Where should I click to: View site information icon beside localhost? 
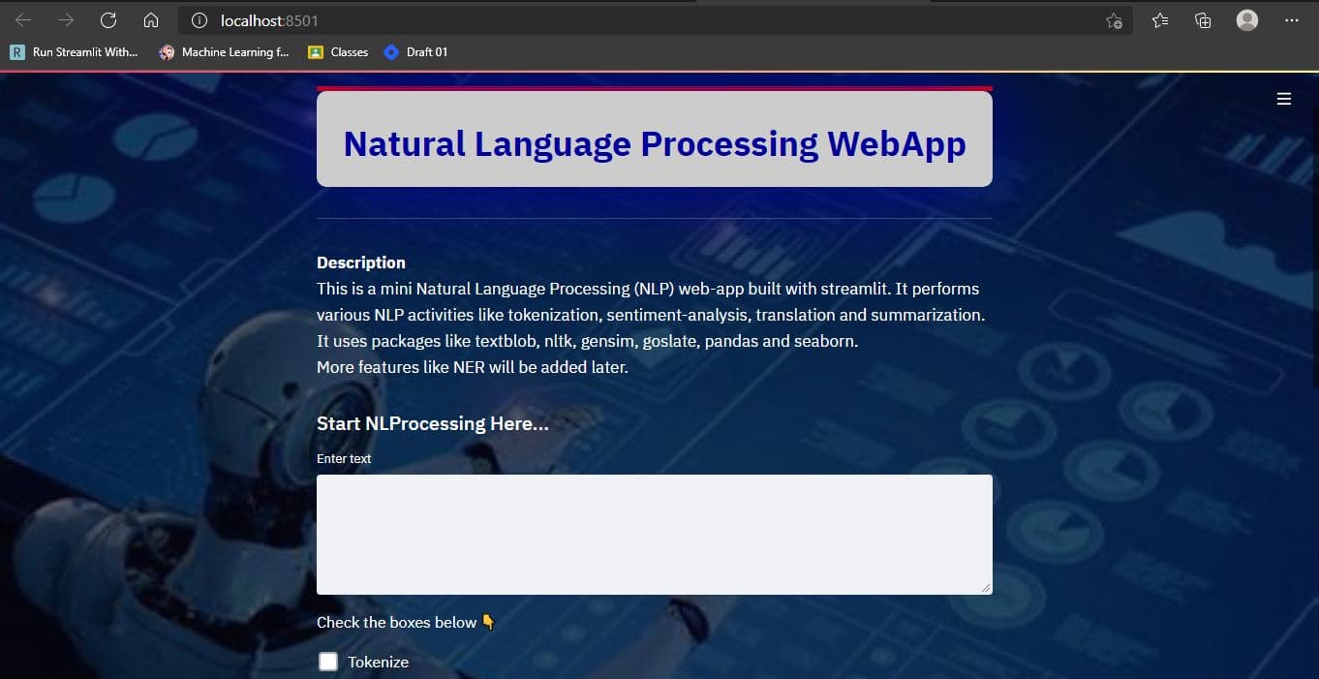[199, 20]
